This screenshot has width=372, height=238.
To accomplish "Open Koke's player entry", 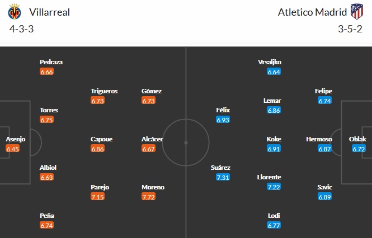I will point(274,139).
